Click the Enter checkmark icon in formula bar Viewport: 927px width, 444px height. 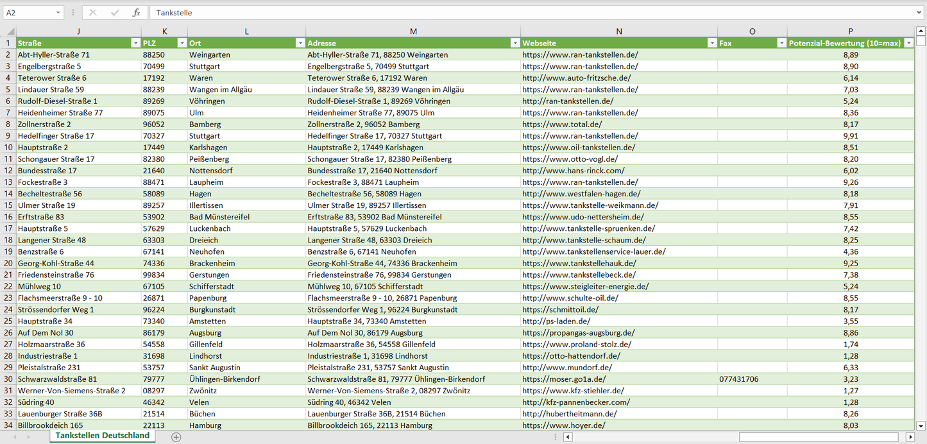click(x=115, y=13)
